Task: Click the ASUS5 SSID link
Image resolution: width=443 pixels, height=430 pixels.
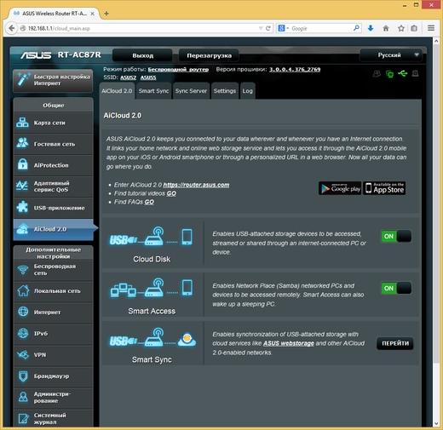Action: coord(148,77)
